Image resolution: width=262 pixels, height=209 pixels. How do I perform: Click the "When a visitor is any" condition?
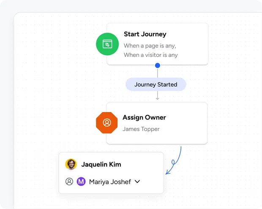(151, 55)
